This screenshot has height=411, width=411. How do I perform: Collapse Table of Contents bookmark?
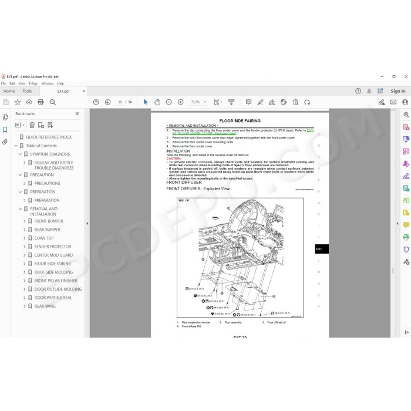coord(16,146)
